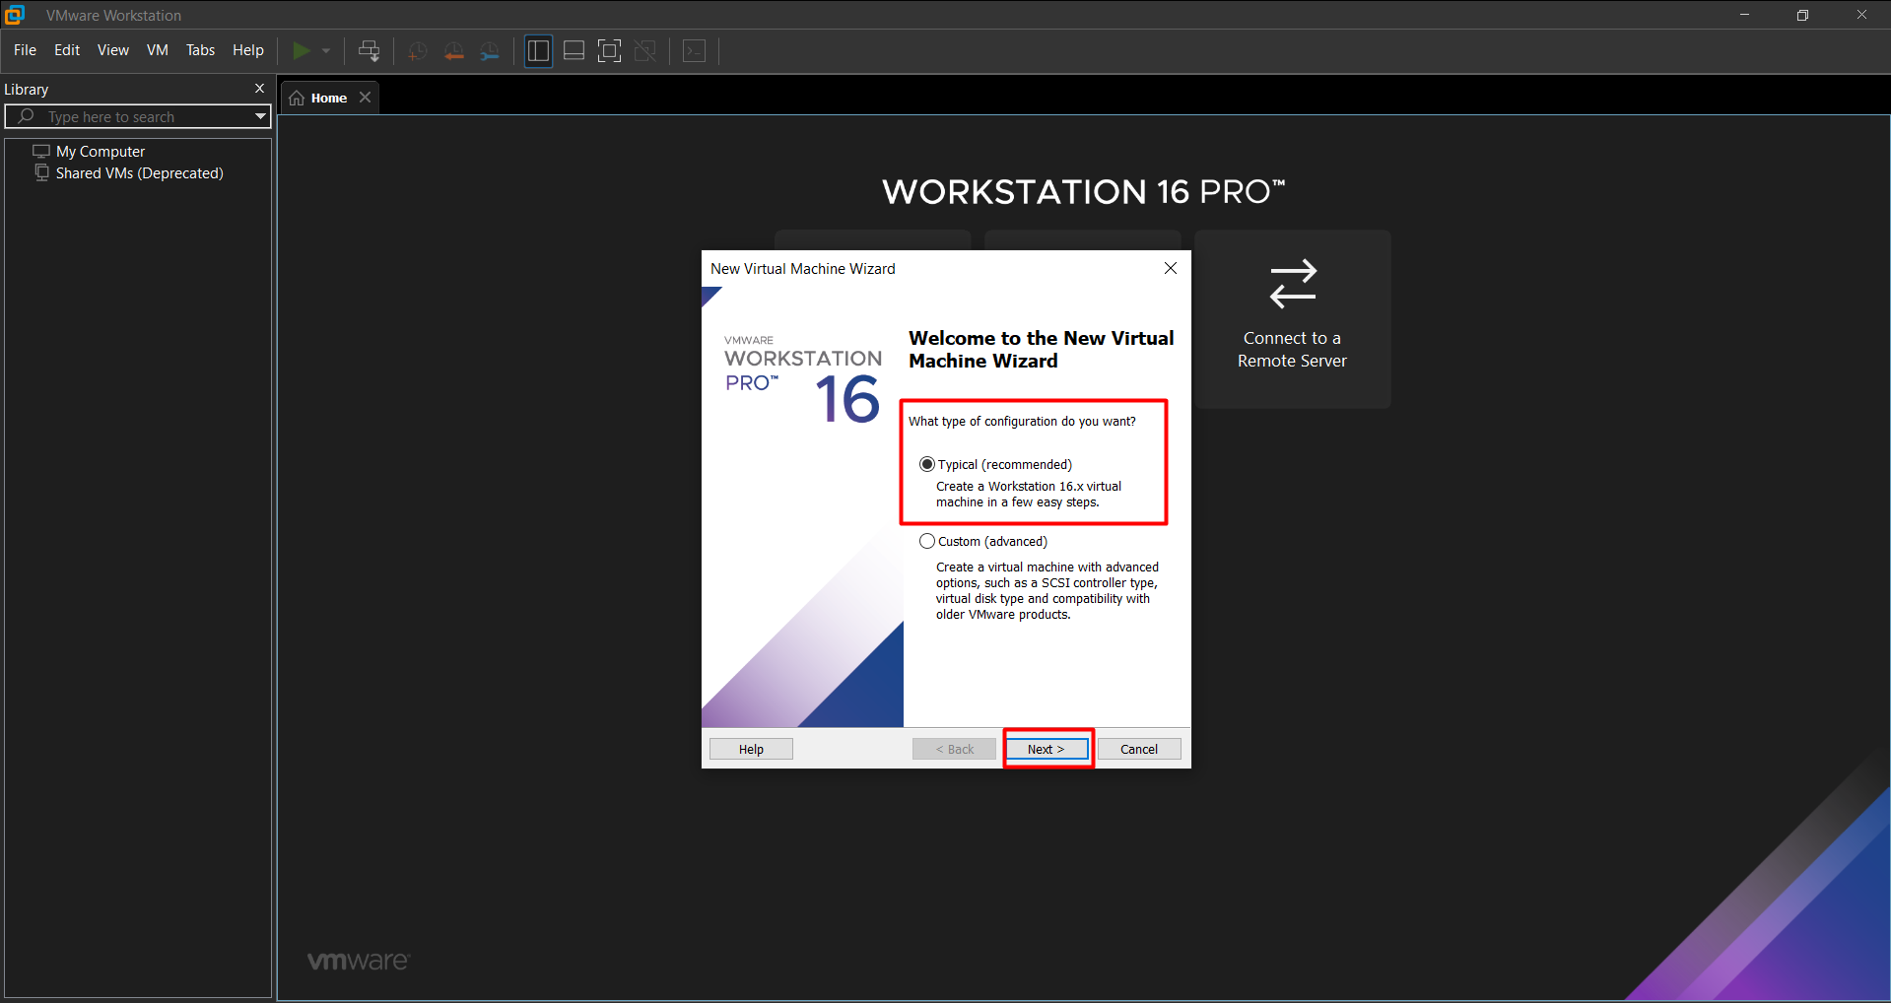The width and height of the screenshot is (1891, 1003).
Task: Click the Send Ctrl+Alt+Del toolbar icon
Action: tap(370, 51)
